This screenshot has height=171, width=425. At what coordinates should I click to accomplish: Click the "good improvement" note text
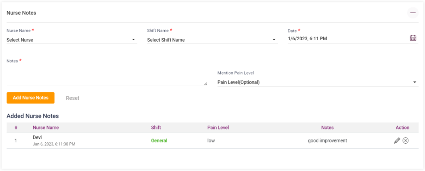click(327, 141)
